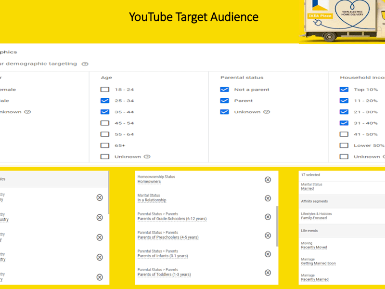Viewport: 385px width, 289px height.
Task: Enable the Lower 50% household income checkbox
Action: point(344,145)
